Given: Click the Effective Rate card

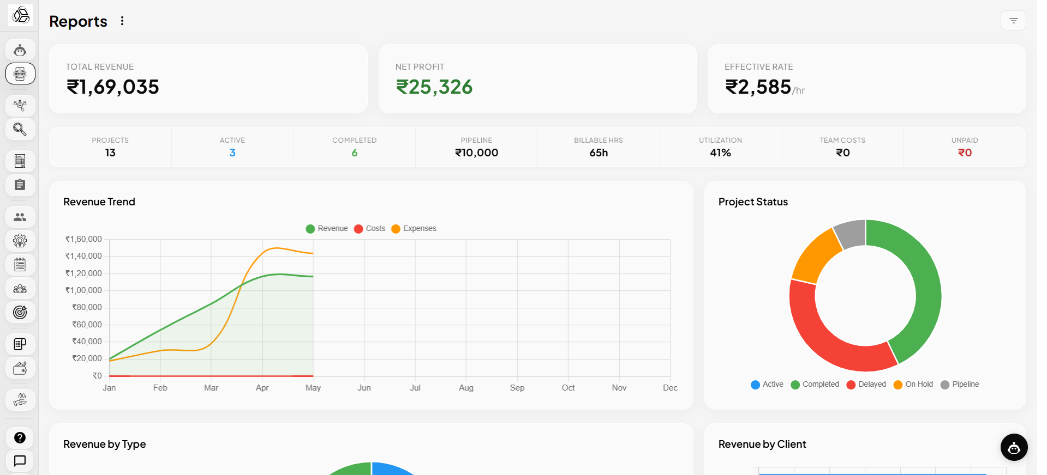Looking at the screenshot, I should point(867,79).
